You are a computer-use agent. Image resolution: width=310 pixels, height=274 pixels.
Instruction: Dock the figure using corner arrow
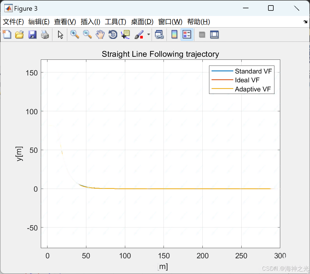306,22
